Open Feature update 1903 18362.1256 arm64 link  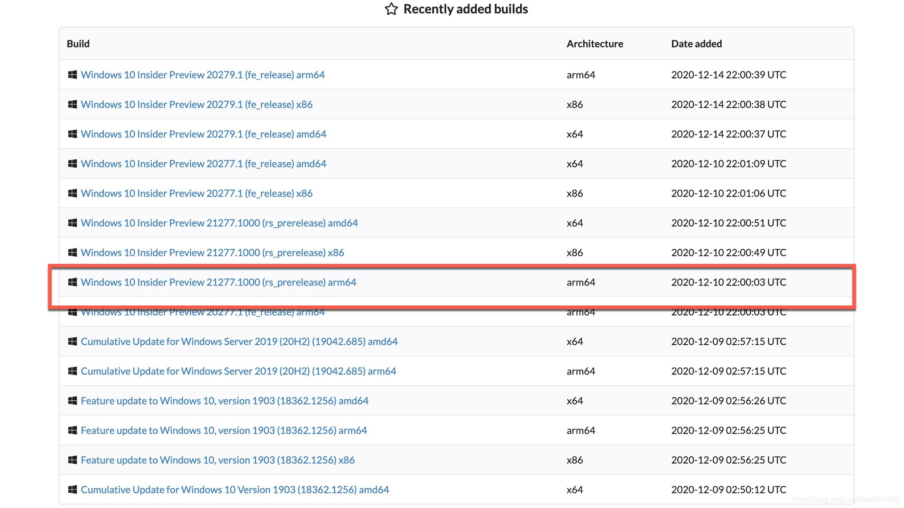(x=224, y=430)
